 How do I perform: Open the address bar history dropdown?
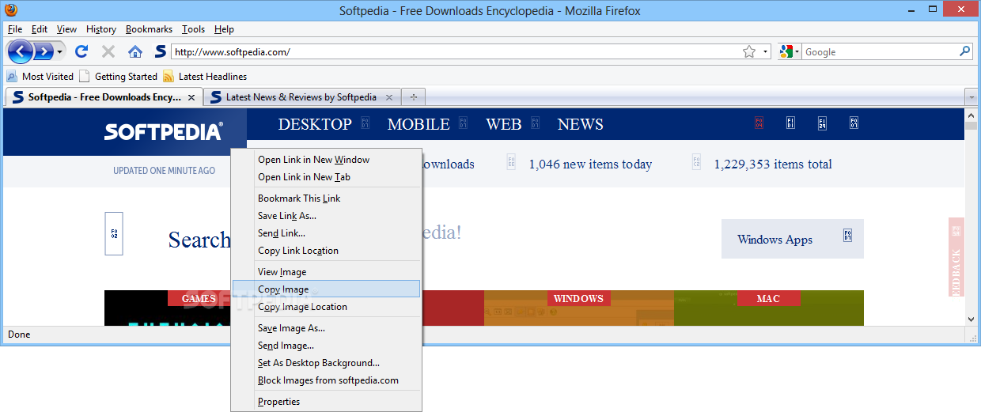[x=766, y=51]
